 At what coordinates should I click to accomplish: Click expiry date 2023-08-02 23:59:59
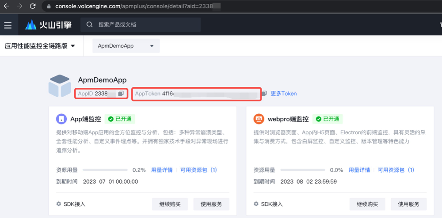click(309, 181)
